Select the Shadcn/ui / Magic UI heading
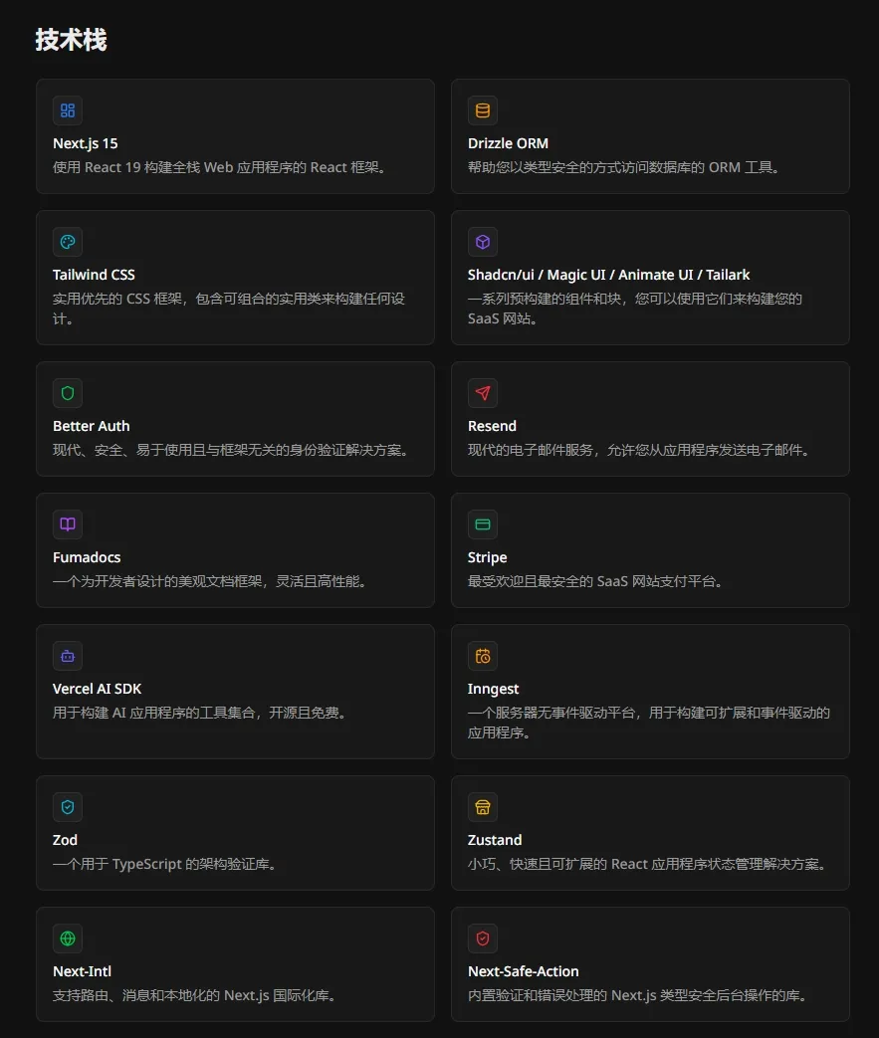This screenshot has height=1038, width=879. coord(608,275)
